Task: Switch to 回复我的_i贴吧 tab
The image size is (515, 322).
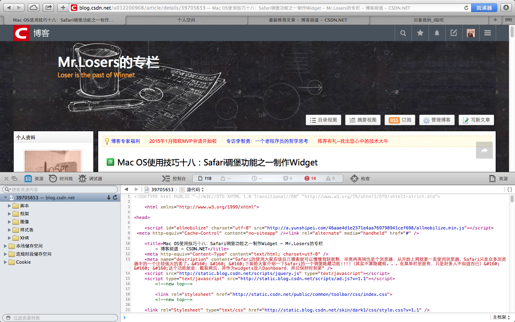Action: tap(429, 20)
